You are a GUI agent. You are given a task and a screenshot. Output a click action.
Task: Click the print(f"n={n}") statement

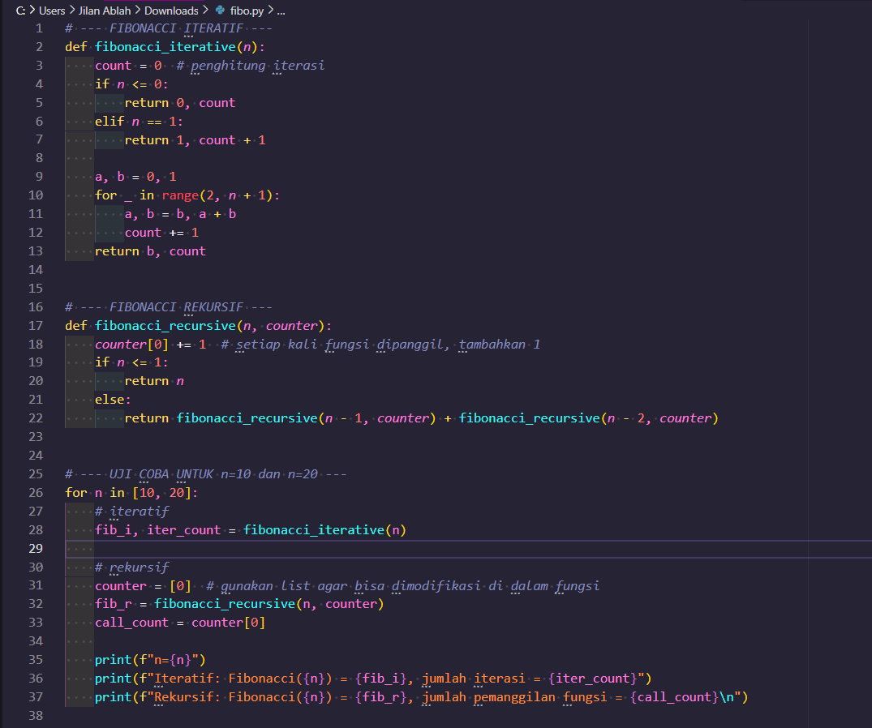(x=150, y=660)
